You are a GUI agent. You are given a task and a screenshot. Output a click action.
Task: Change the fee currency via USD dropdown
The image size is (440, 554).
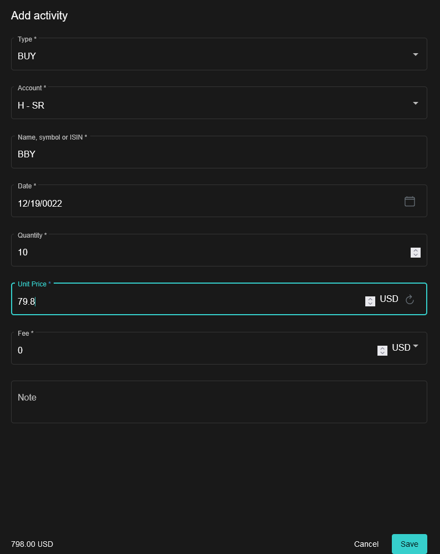click(x=403, y=348)
